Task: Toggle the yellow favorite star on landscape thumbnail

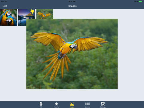Action: (32, 11)
